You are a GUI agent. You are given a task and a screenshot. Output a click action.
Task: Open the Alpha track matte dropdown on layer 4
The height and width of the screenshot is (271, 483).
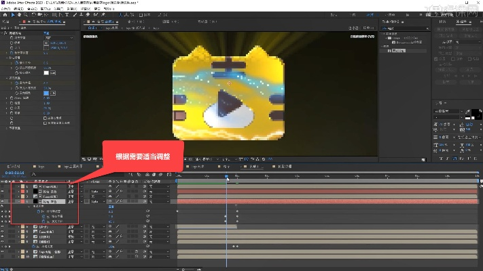coord(98,202)
